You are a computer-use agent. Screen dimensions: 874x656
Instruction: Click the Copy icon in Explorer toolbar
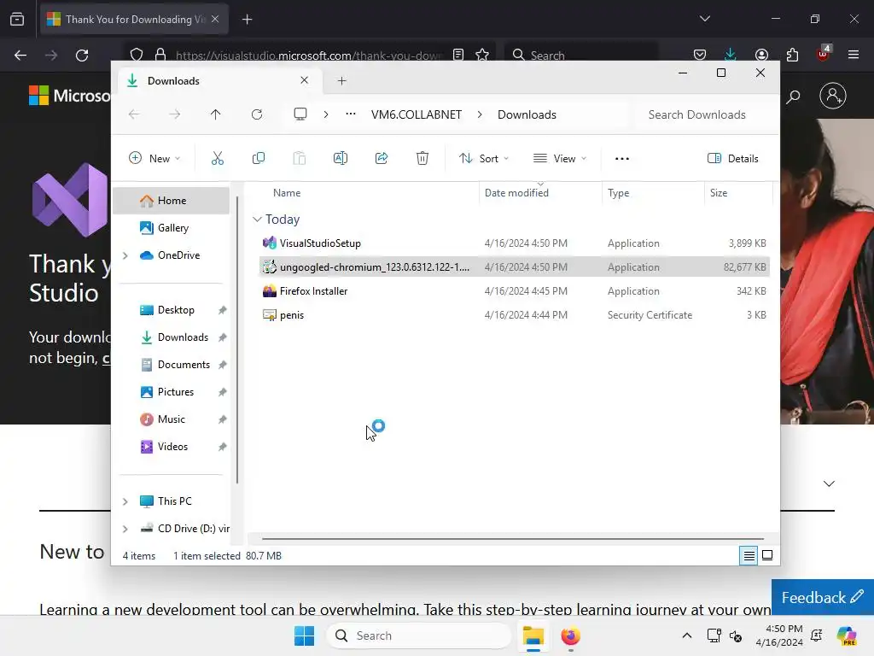click(x=258, y=158)
